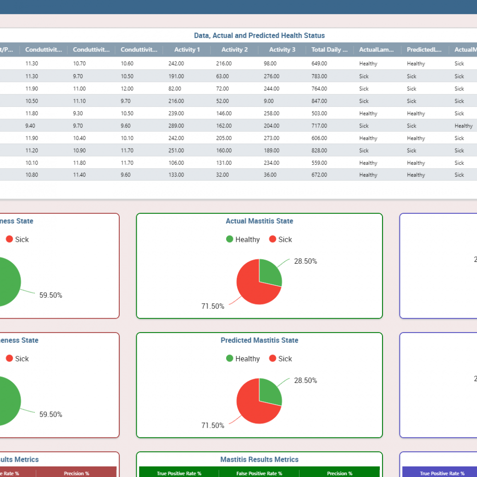Click the green True Positive Rate % header
This screenshot has width=477, height=477.
point(179,473)
